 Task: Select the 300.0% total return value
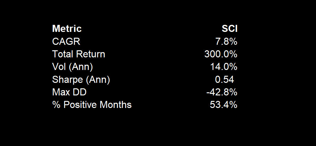(x=221, y=54)
